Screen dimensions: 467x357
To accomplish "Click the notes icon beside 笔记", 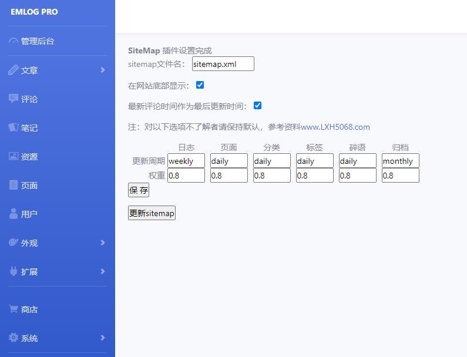I will (x=14, y=127).
